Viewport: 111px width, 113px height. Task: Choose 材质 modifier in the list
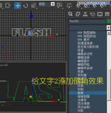tap(80, 86)
